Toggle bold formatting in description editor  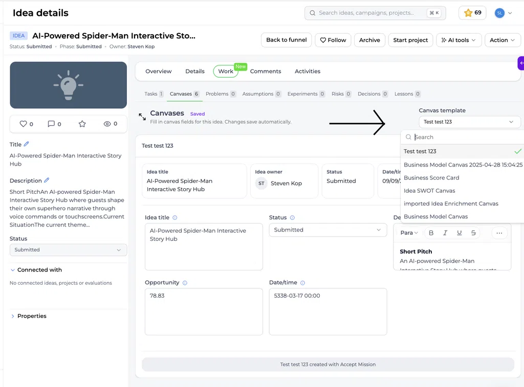tap(431, 233)
